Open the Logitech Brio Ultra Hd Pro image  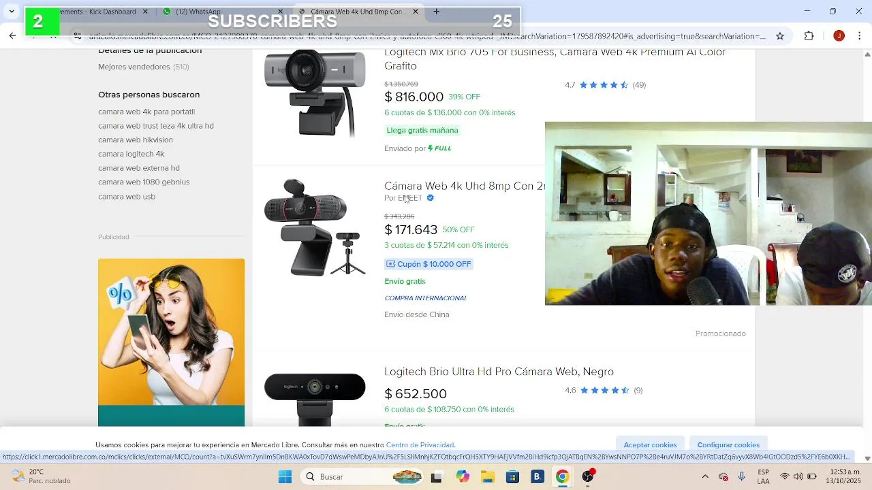(314, 398)
